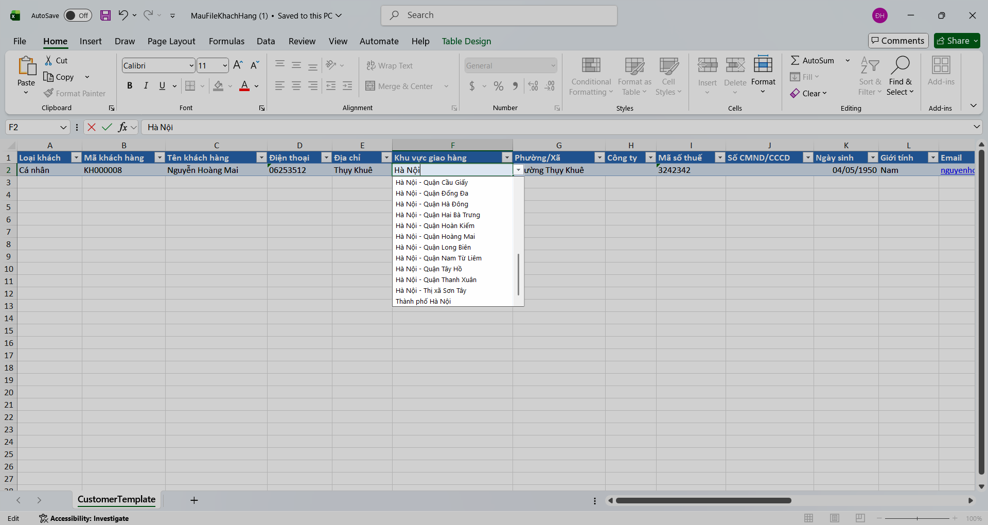
Task: Click the Format Painter brush icon
Action: coord(49,93)
